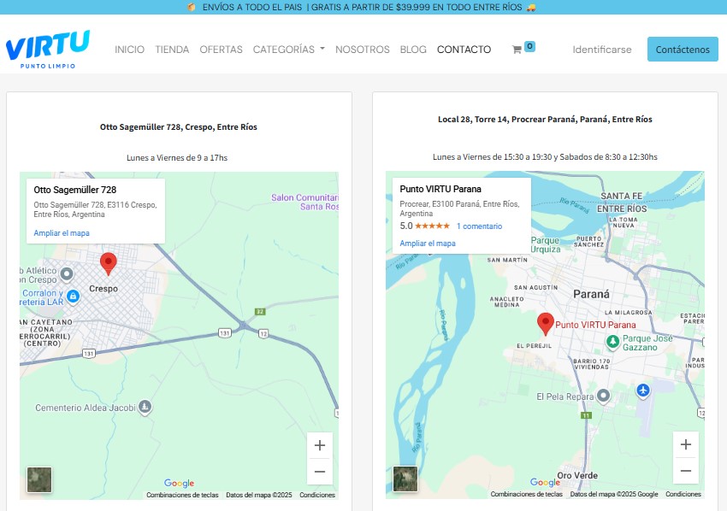Open the shopping cart icon
727x511 pixels.
[517, 50]
